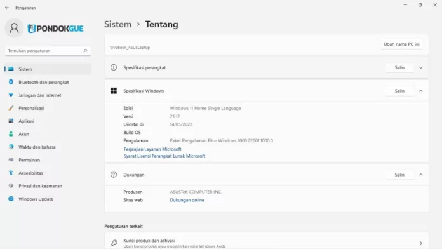
Task: Click the VivoBook_ASUSLaptop device name
Action: point(130,48)
